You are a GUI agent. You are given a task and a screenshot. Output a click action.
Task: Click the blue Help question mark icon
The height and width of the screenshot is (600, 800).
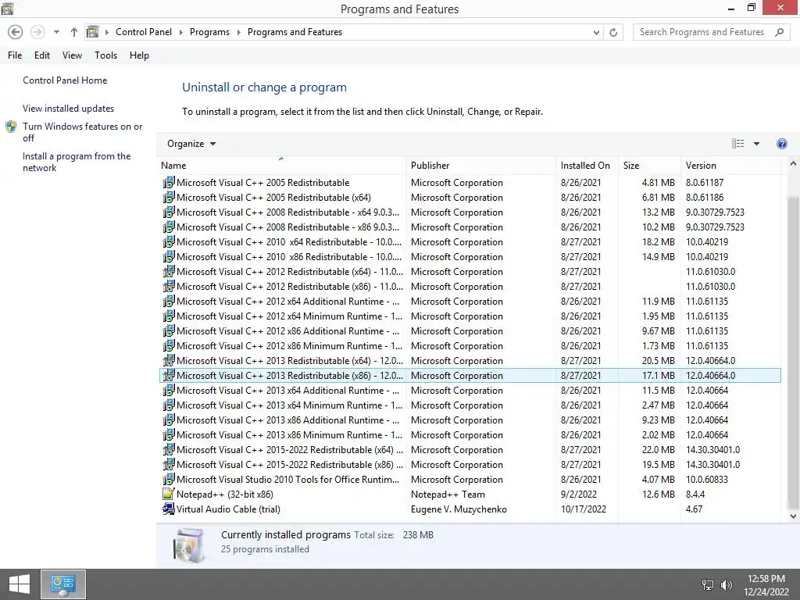781,144
